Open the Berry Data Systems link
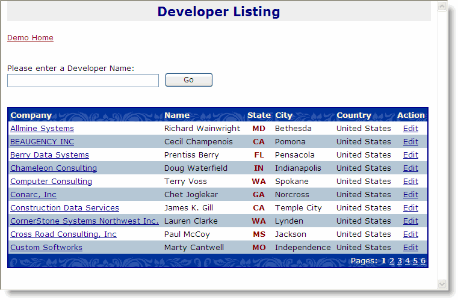This screenshot has height=300, width=458. (x=50, y=155)
